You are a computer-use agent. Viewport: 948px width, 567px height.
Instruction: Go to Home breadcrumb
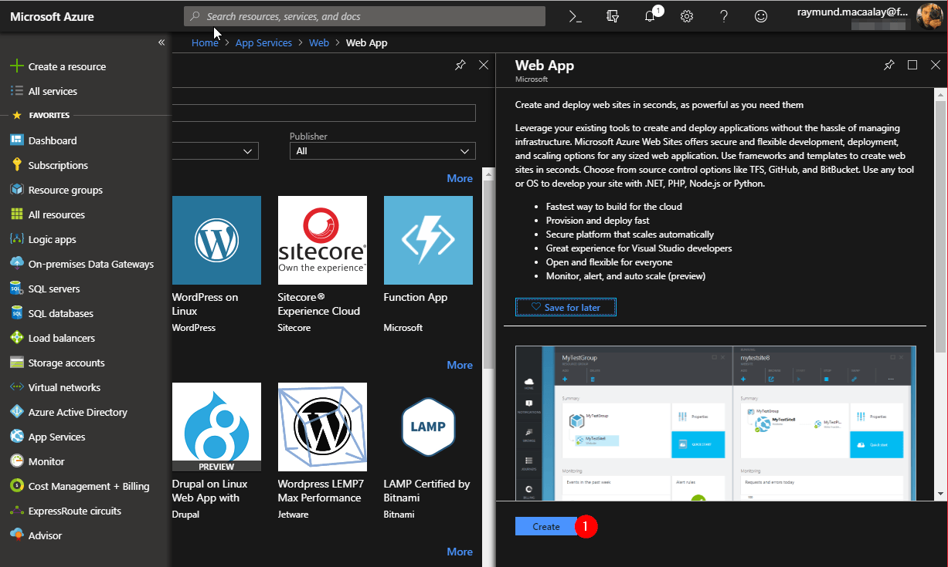[205, 42]
